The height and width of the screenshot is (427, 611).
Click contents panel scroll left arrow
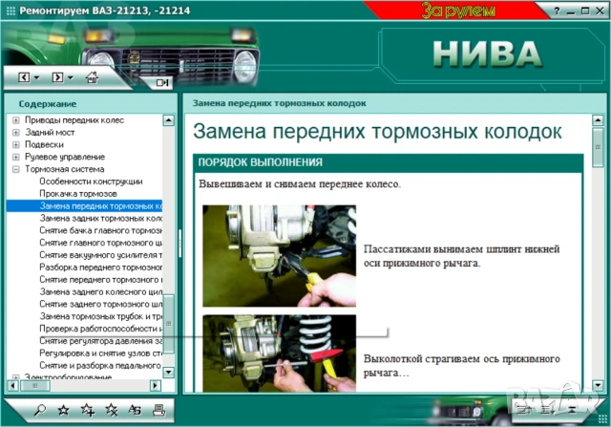(12, 386)
